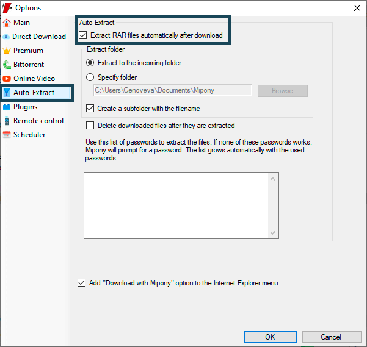
Task: Click the Online Video play icon
Action: tap(7, 79)
